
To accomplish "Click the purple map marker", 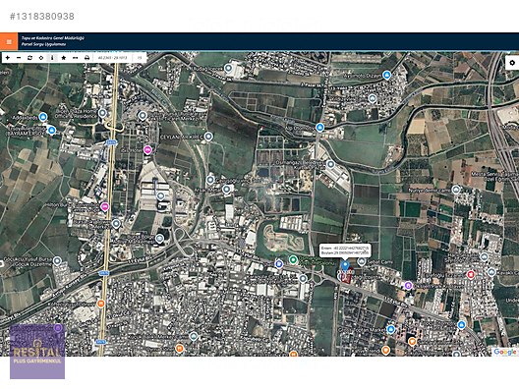I will tap(409, 285).
